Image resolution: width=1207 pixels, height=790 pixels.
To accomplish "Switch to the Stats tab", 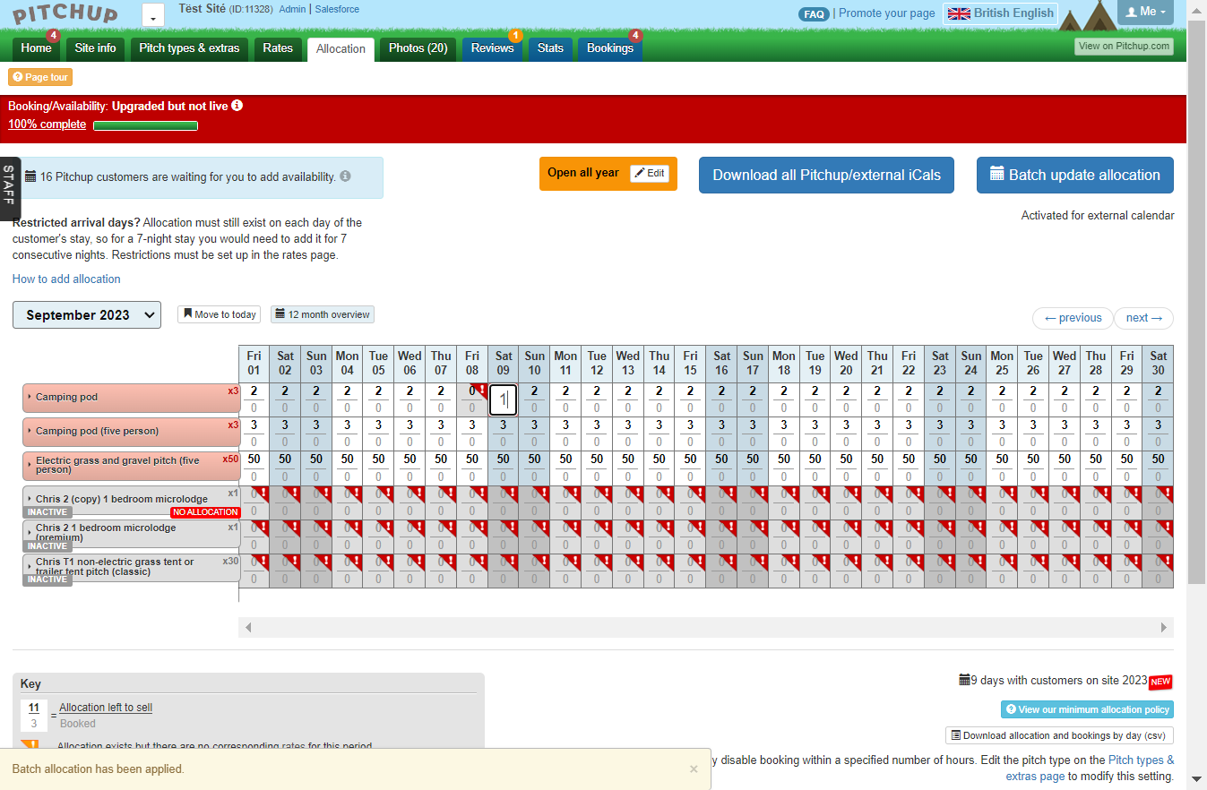I will (x=550, y=48).
